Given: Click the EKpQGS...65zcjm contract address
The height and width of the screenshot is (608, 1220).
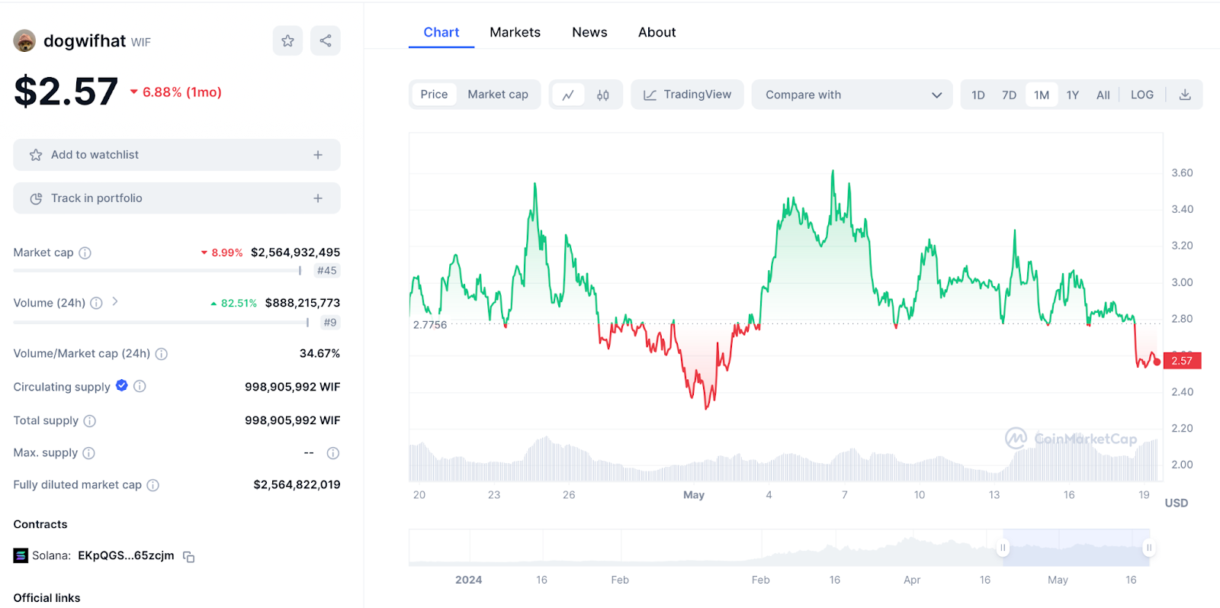Looking at the screenshot, I should [x=126, y=555].
